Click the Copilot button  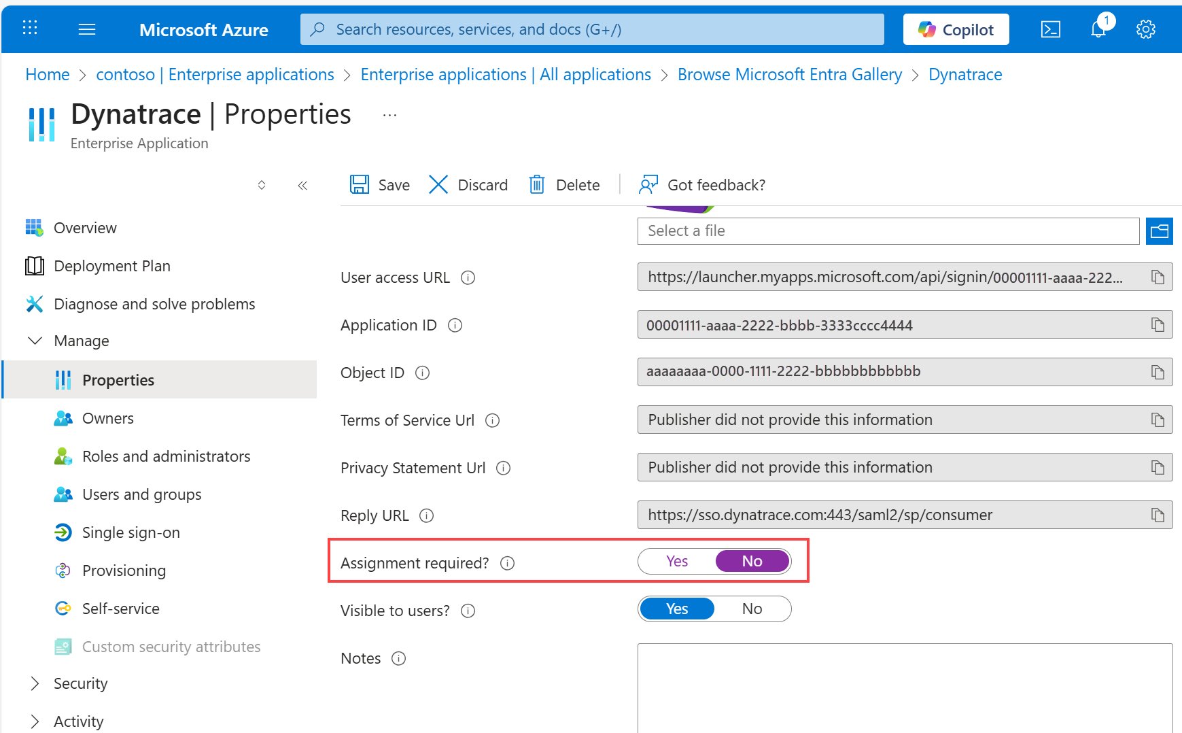pos(956,29)
